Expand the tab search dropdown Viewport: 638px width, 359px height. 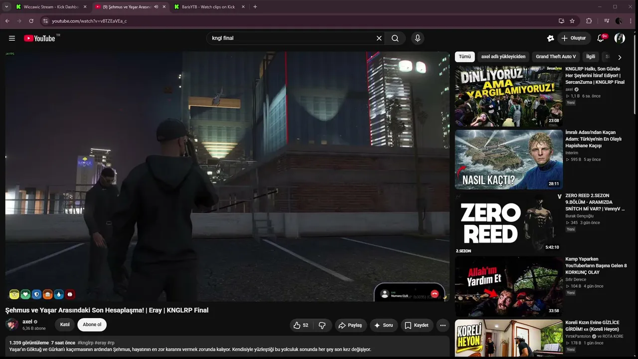click(6, 7)
